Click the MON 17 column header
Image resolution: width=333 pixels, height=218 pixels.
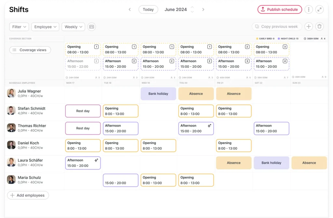click(x=70, y=83)
